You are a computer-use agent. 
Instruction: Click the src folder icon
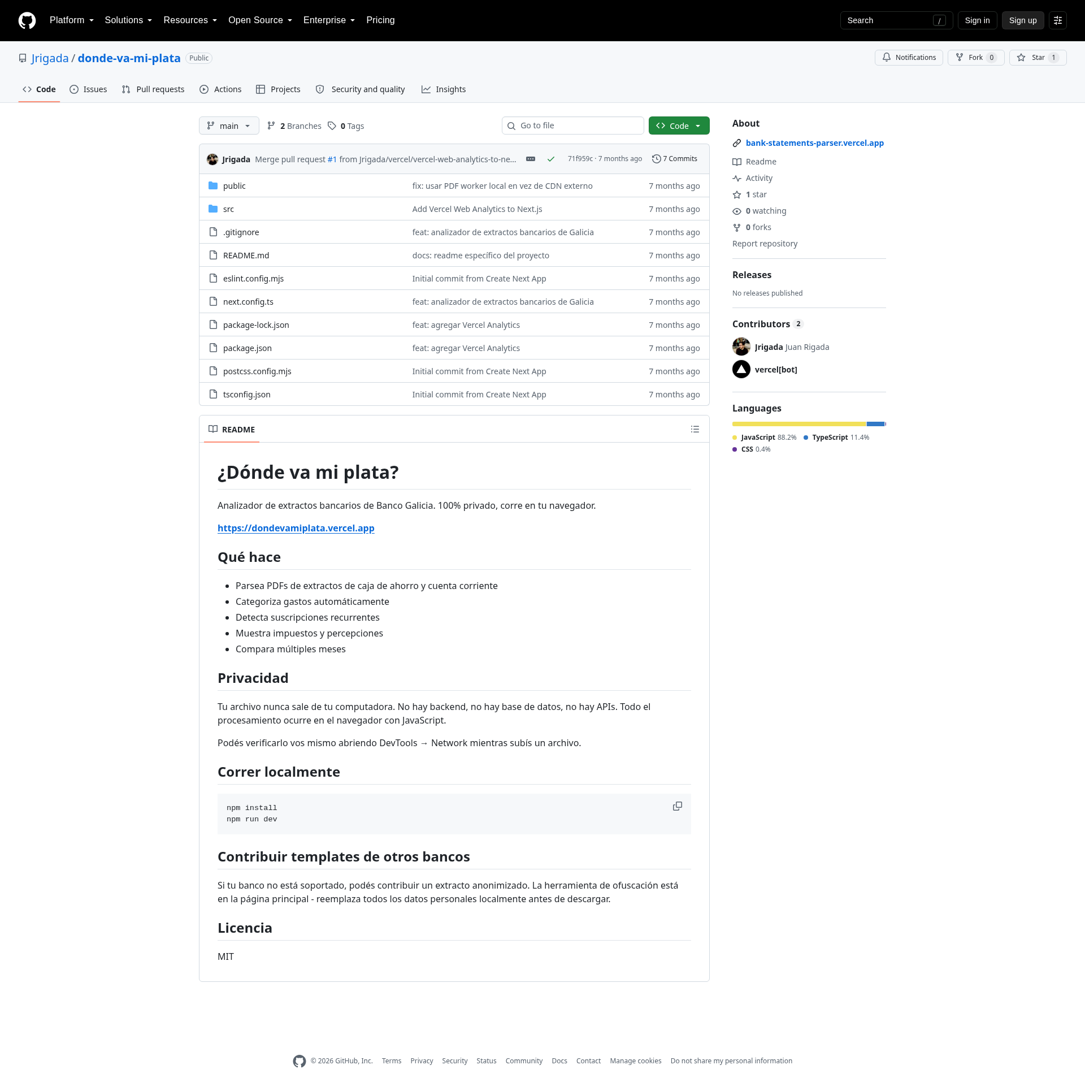tap(213, 209)
